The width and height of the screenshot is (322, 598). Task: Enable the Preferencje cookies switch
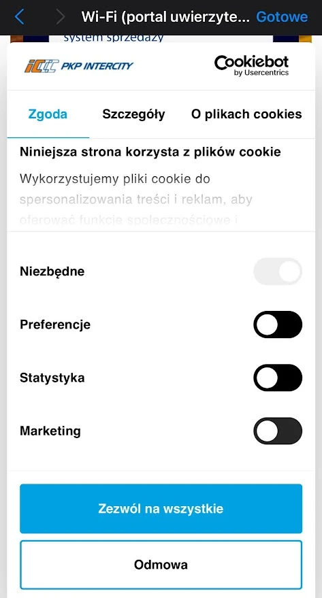pyautogui.click(x=278, y=325)
